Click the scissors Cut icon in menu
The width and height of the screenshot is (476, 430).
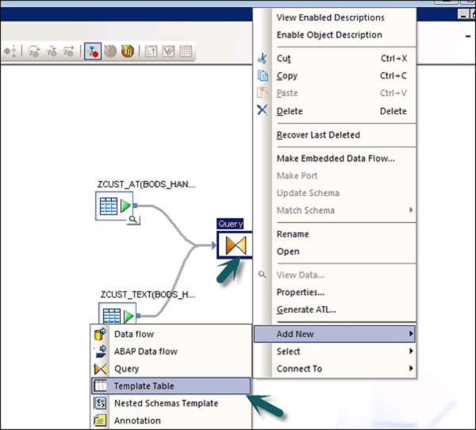point(263,59)
